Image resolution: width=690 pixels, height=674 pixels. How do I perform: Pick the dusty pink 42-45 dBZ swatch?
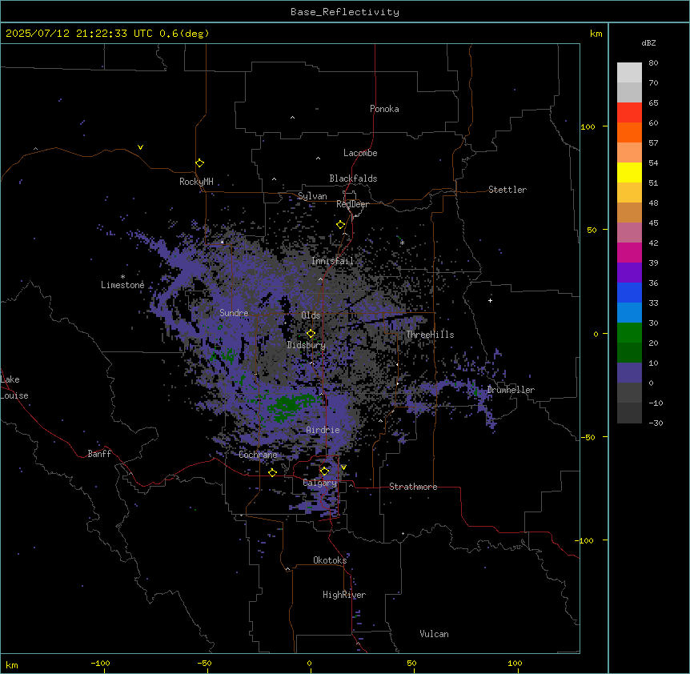(629, 233)
